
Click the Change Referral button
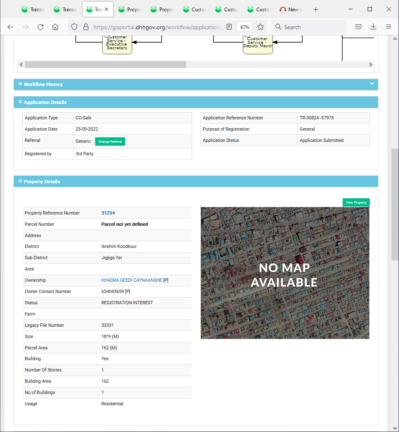pyautogui.click(x=110, y=141)
